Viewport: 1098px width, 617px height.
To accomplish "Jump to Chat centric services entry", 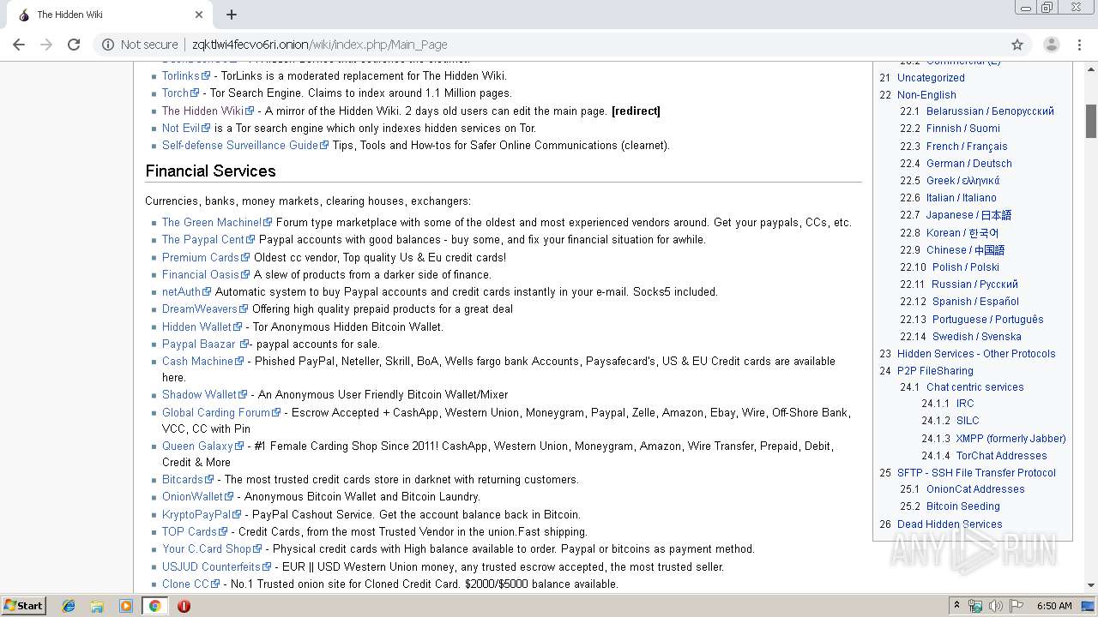I will pyautogui.click(x=974, y=386).
